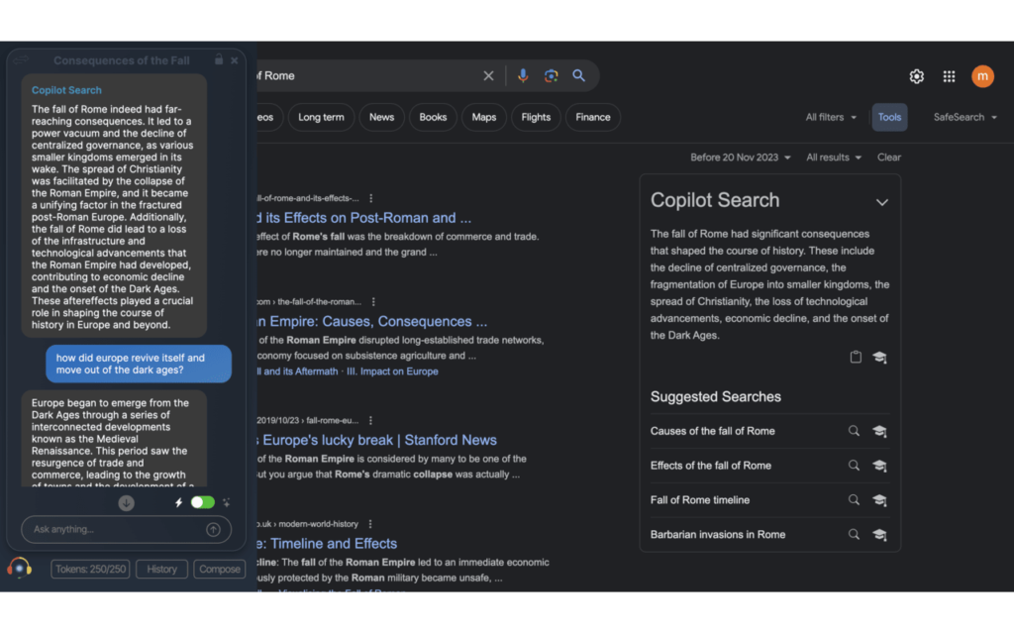
Task: Click the clipboard copy icon in Copilot Search
Action: [856, 358]
